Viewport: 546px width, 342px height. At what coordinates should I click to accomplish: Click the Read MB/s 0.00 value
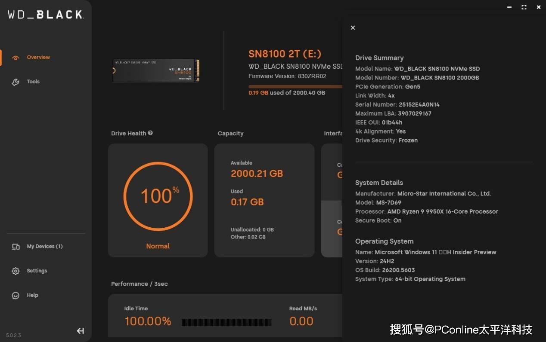click(301, 321)
